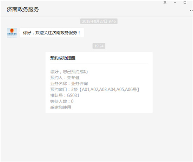Click the 预约窗口 3楼 window list line
The width and height of the screenshot is (193, 162).
pos(95,90)
